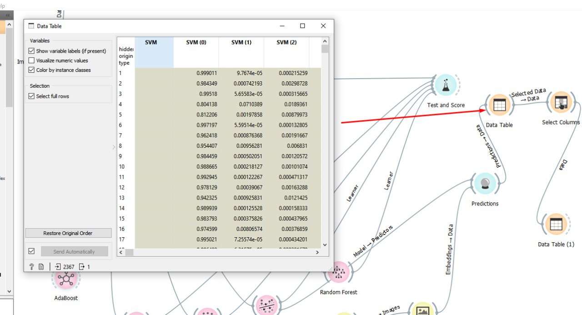Click cell value 0.804138
The height and width of the screenshot is (315, 582).
point(196,104)
